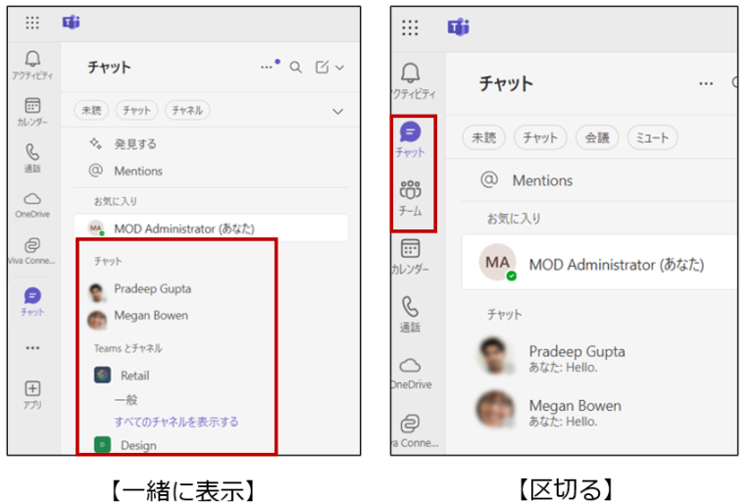The image size is (753, 503).
Task: Open Mentions in right screenshot
Action: [527, 180]
